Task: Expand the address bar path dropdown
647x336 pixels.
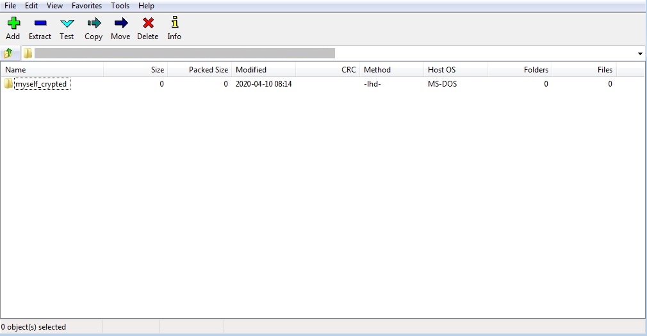Action: 640,53
